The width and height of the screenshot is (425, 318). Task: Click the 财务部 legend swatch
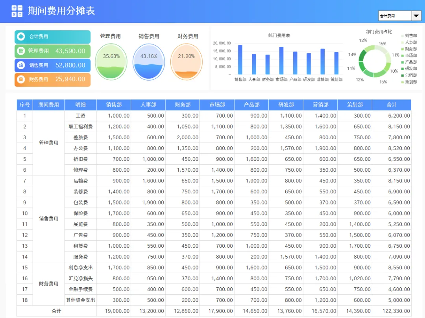(403, 49)
